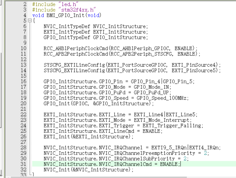
Task: Click 'NVIC_IRQChannelCmd' on line 31
Action: [125, 164]
